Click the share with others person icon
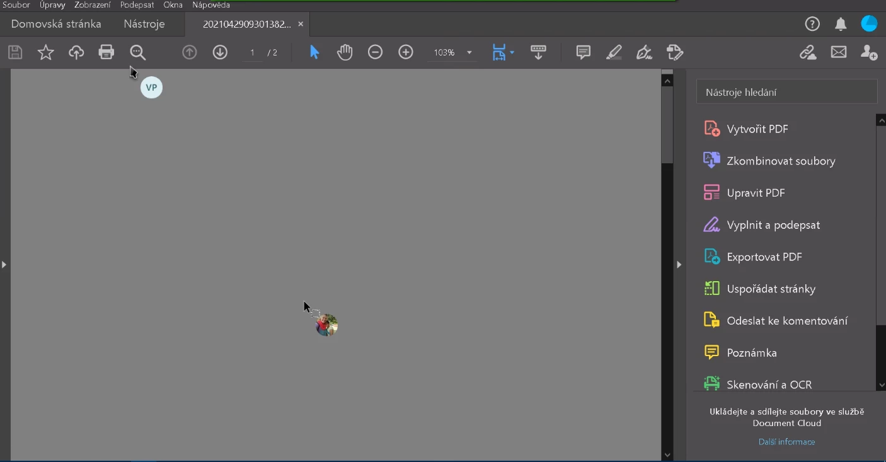Screen dimensions: 886x462 (x=869, y=52)
